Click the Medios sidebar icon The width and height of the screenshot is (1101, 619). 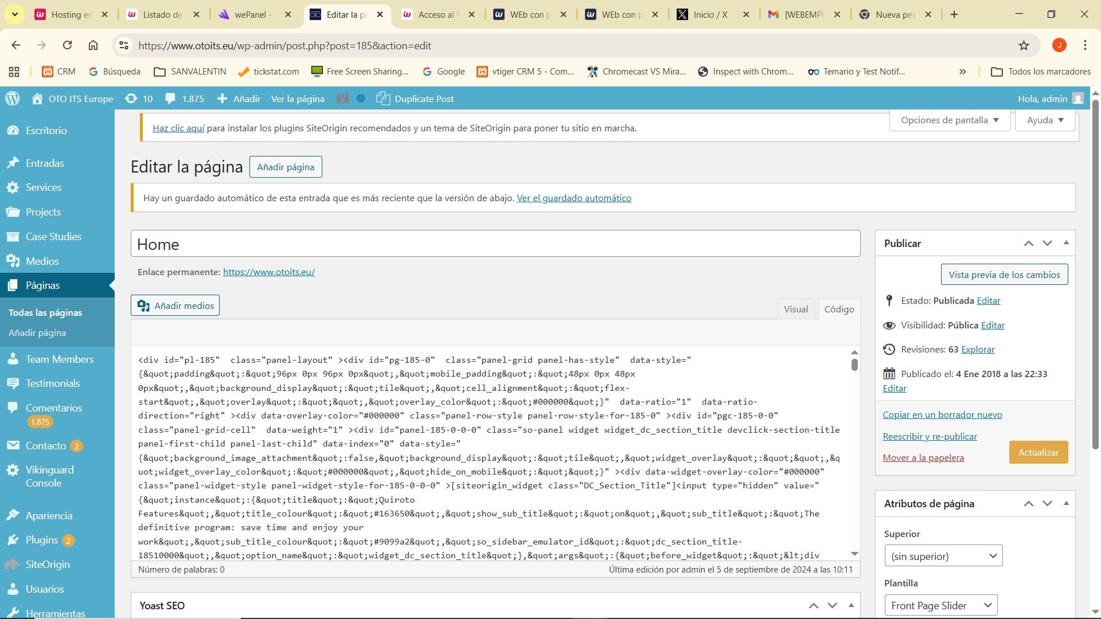[x=13, y=261]
